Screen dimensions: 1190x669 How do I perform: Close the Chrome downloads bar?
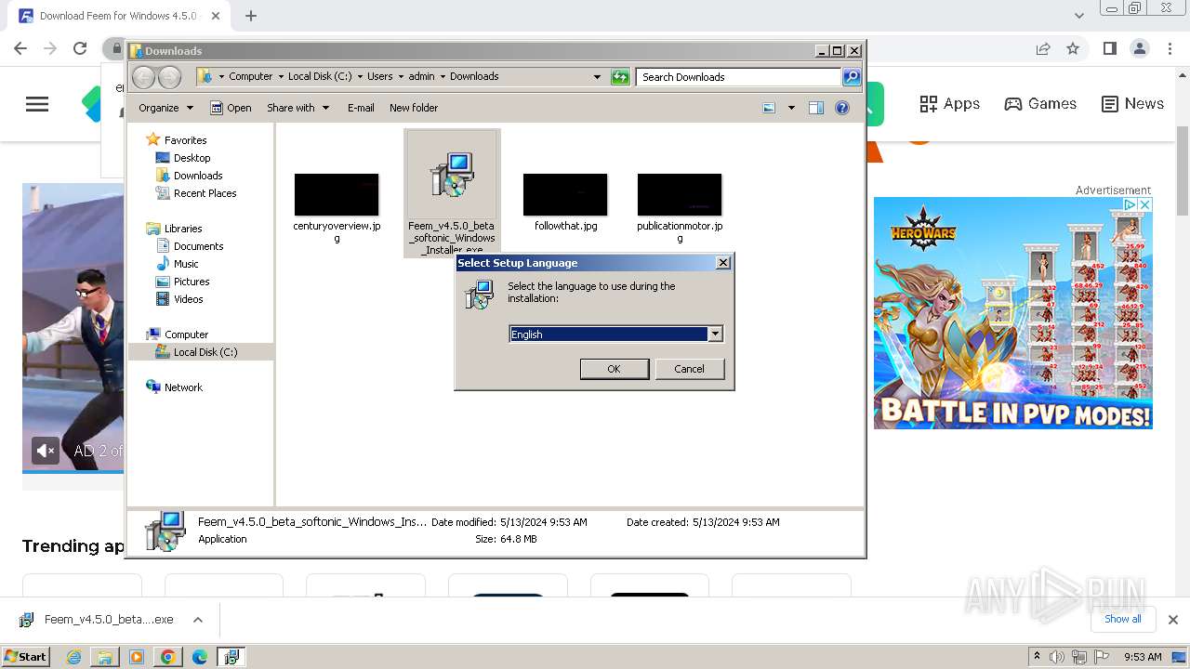(1173, 620)
